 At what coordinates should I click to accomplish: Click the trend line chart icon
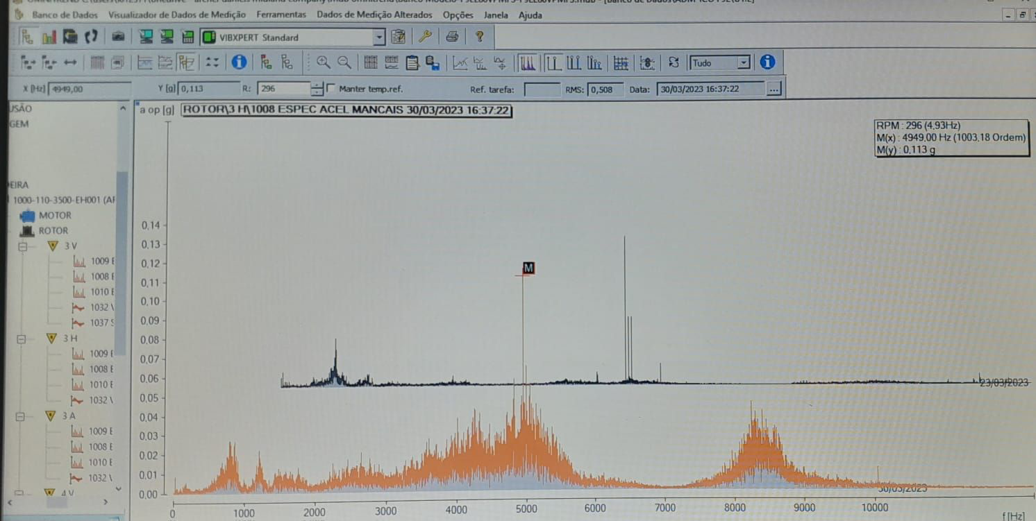click(460, 62)
